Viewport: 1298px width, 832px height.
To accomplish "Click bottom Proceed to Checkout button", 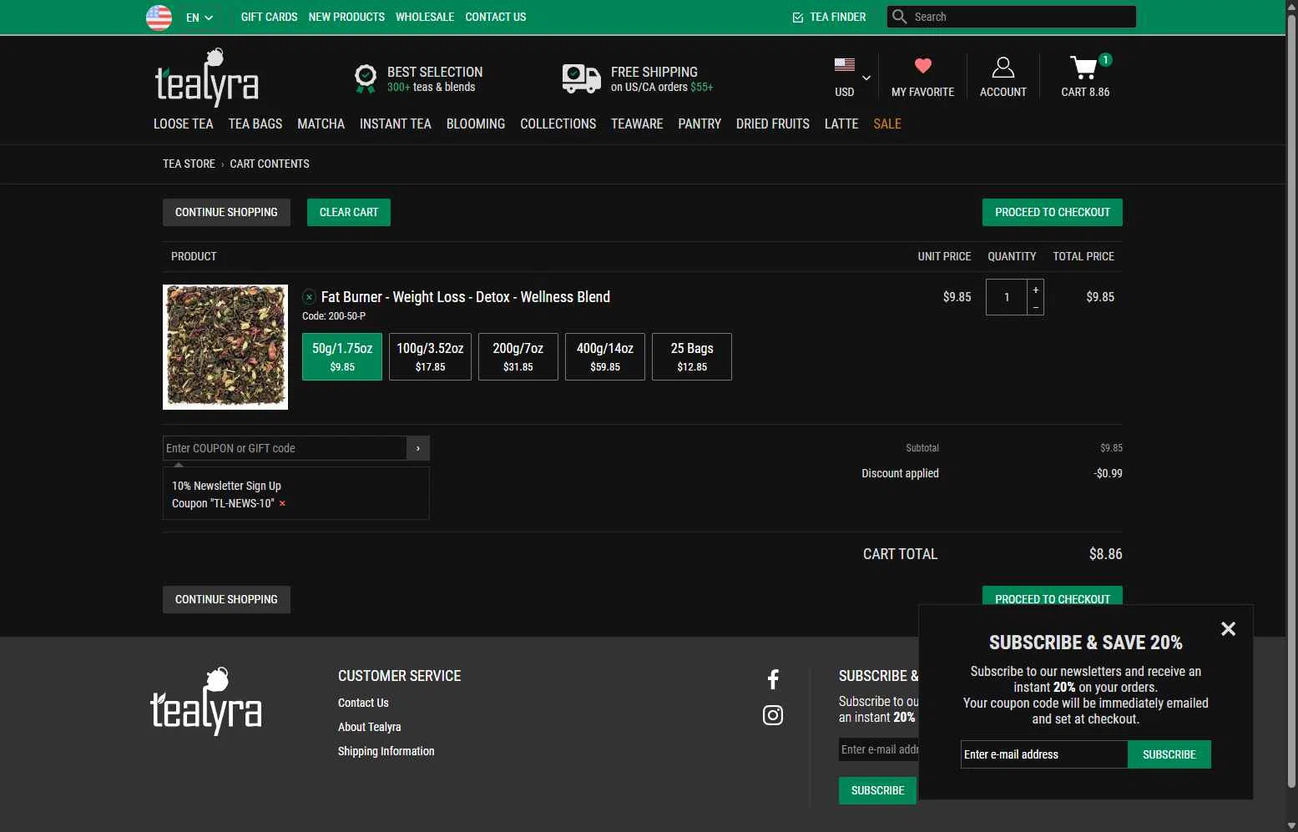I will pyautogui.click(x=1052, y=596).
